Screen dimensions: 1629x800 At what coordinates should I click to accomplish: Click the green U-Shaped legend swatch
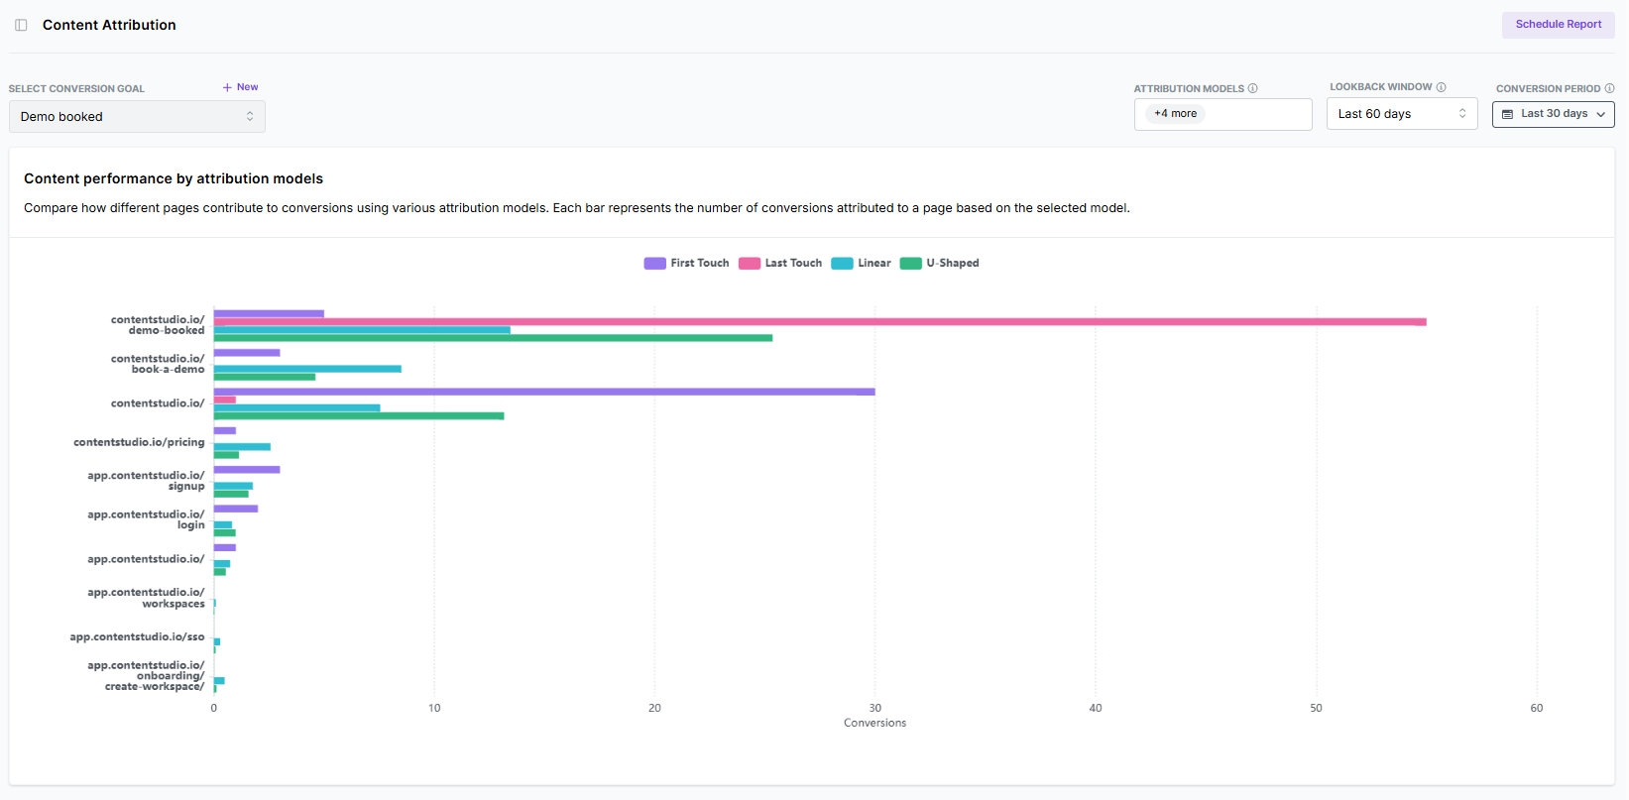pos(910,264)
